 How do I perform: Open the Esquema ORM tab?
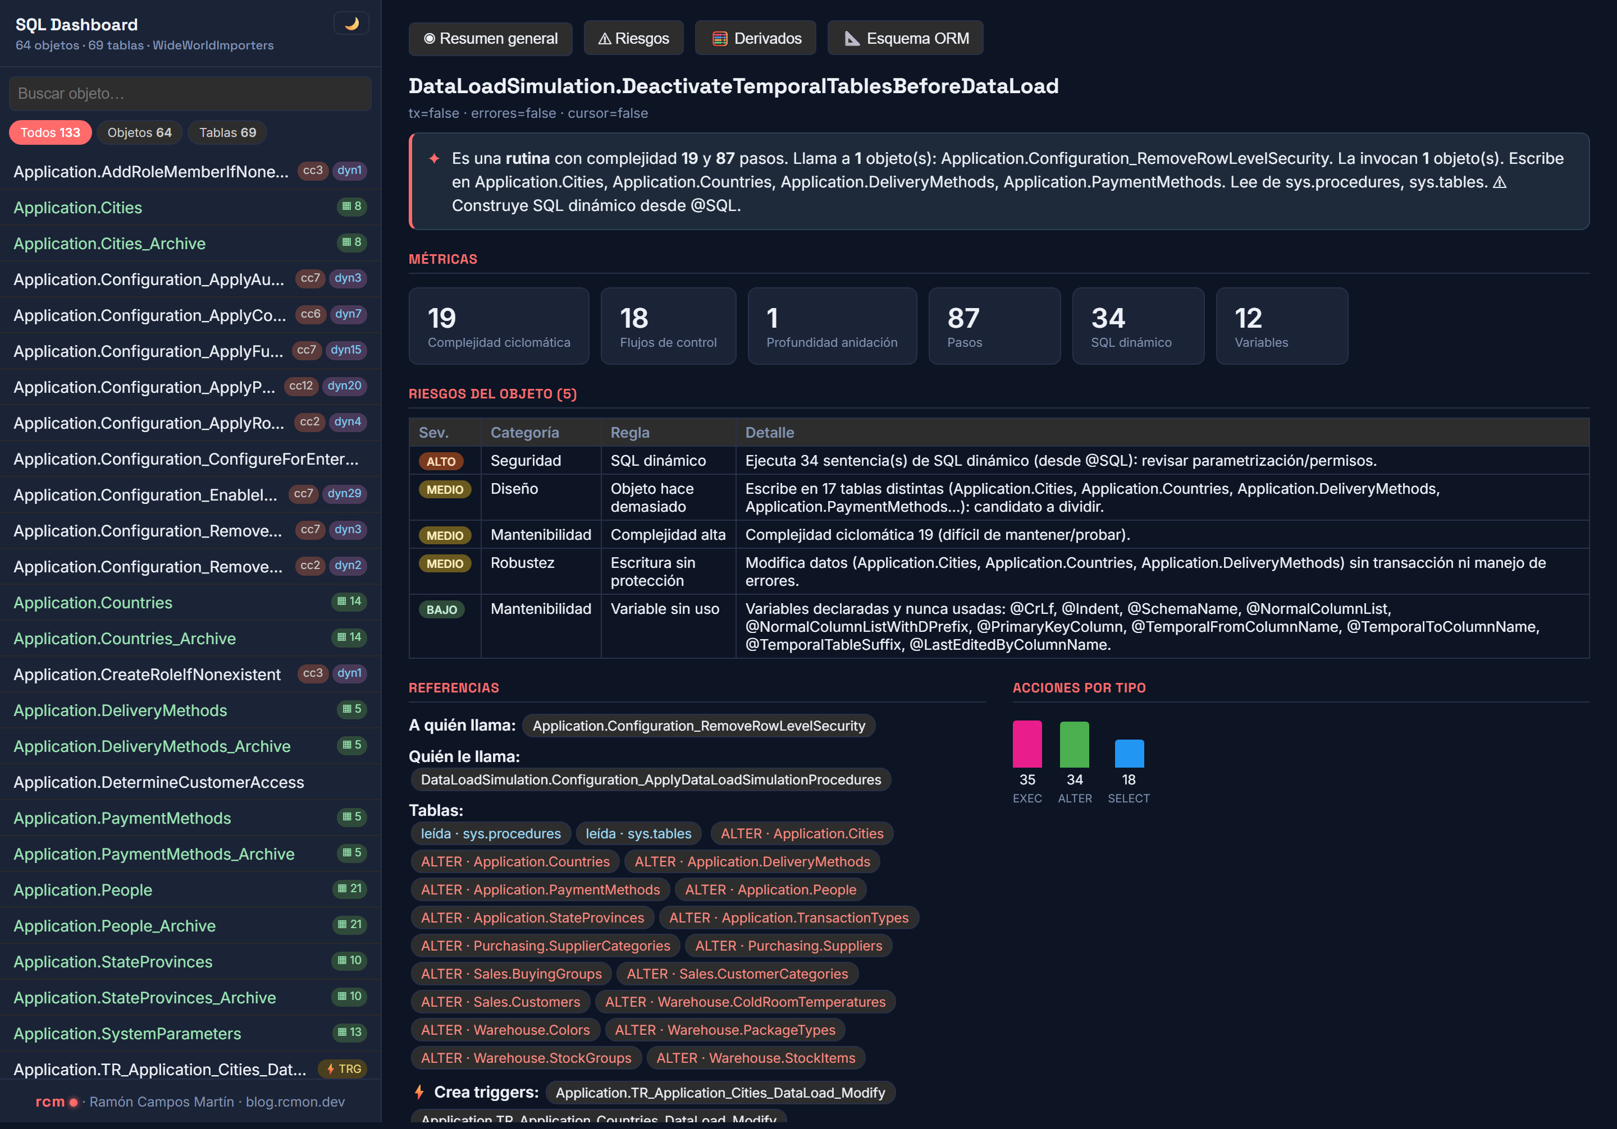905,38
